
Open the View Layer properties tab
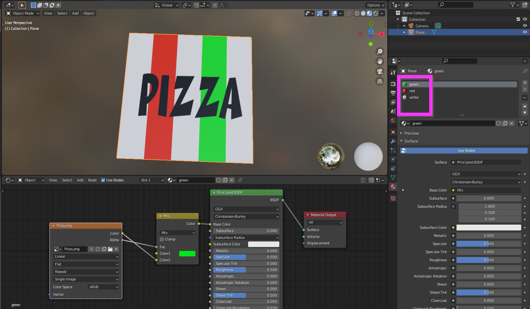pos(393,102)
